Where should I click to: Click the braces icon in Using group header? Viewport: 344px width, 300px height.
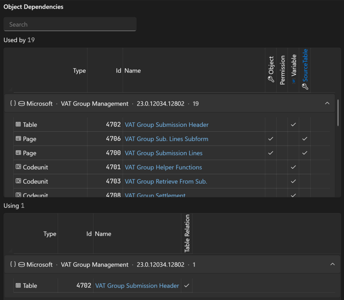pyautogui.click(x=13, y=264)
